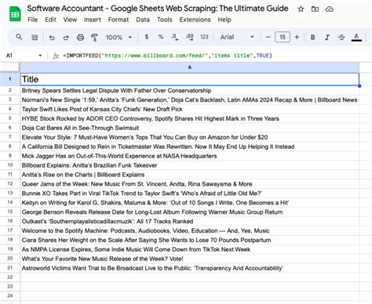Image resolution: width=372 pixels, height=304 pixels.
Task: Format cell as percent
Action: click(161, 37)
